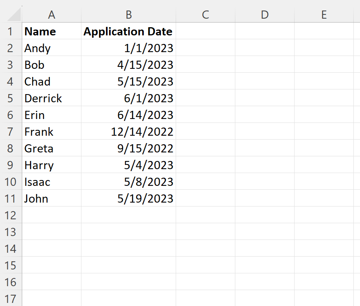The height and width of the screenshot is (306, 360).
Task: Select the cell with date 12/14/2022
Action: tap(129, 131)
